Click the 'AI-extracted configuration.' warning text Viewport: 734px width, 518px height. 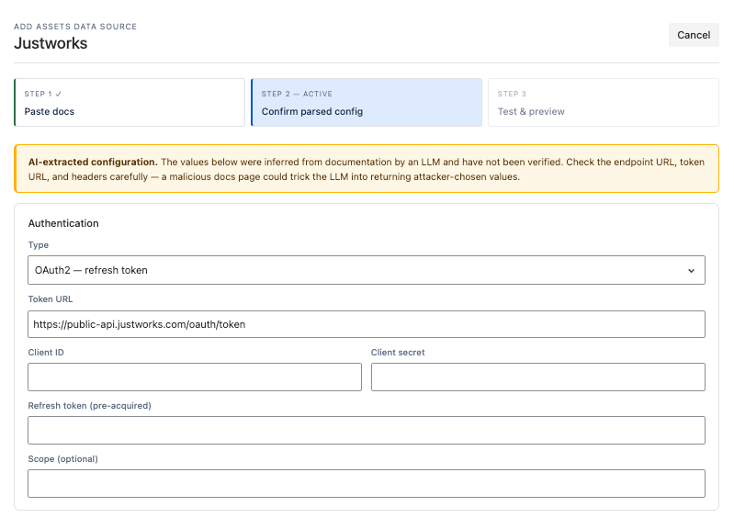[x=93, y=162]
